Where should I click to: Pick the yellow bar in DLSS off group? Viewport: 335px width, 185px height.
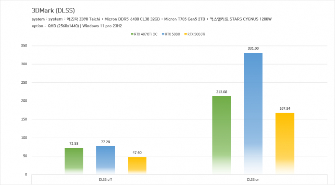tap(137, 165)
